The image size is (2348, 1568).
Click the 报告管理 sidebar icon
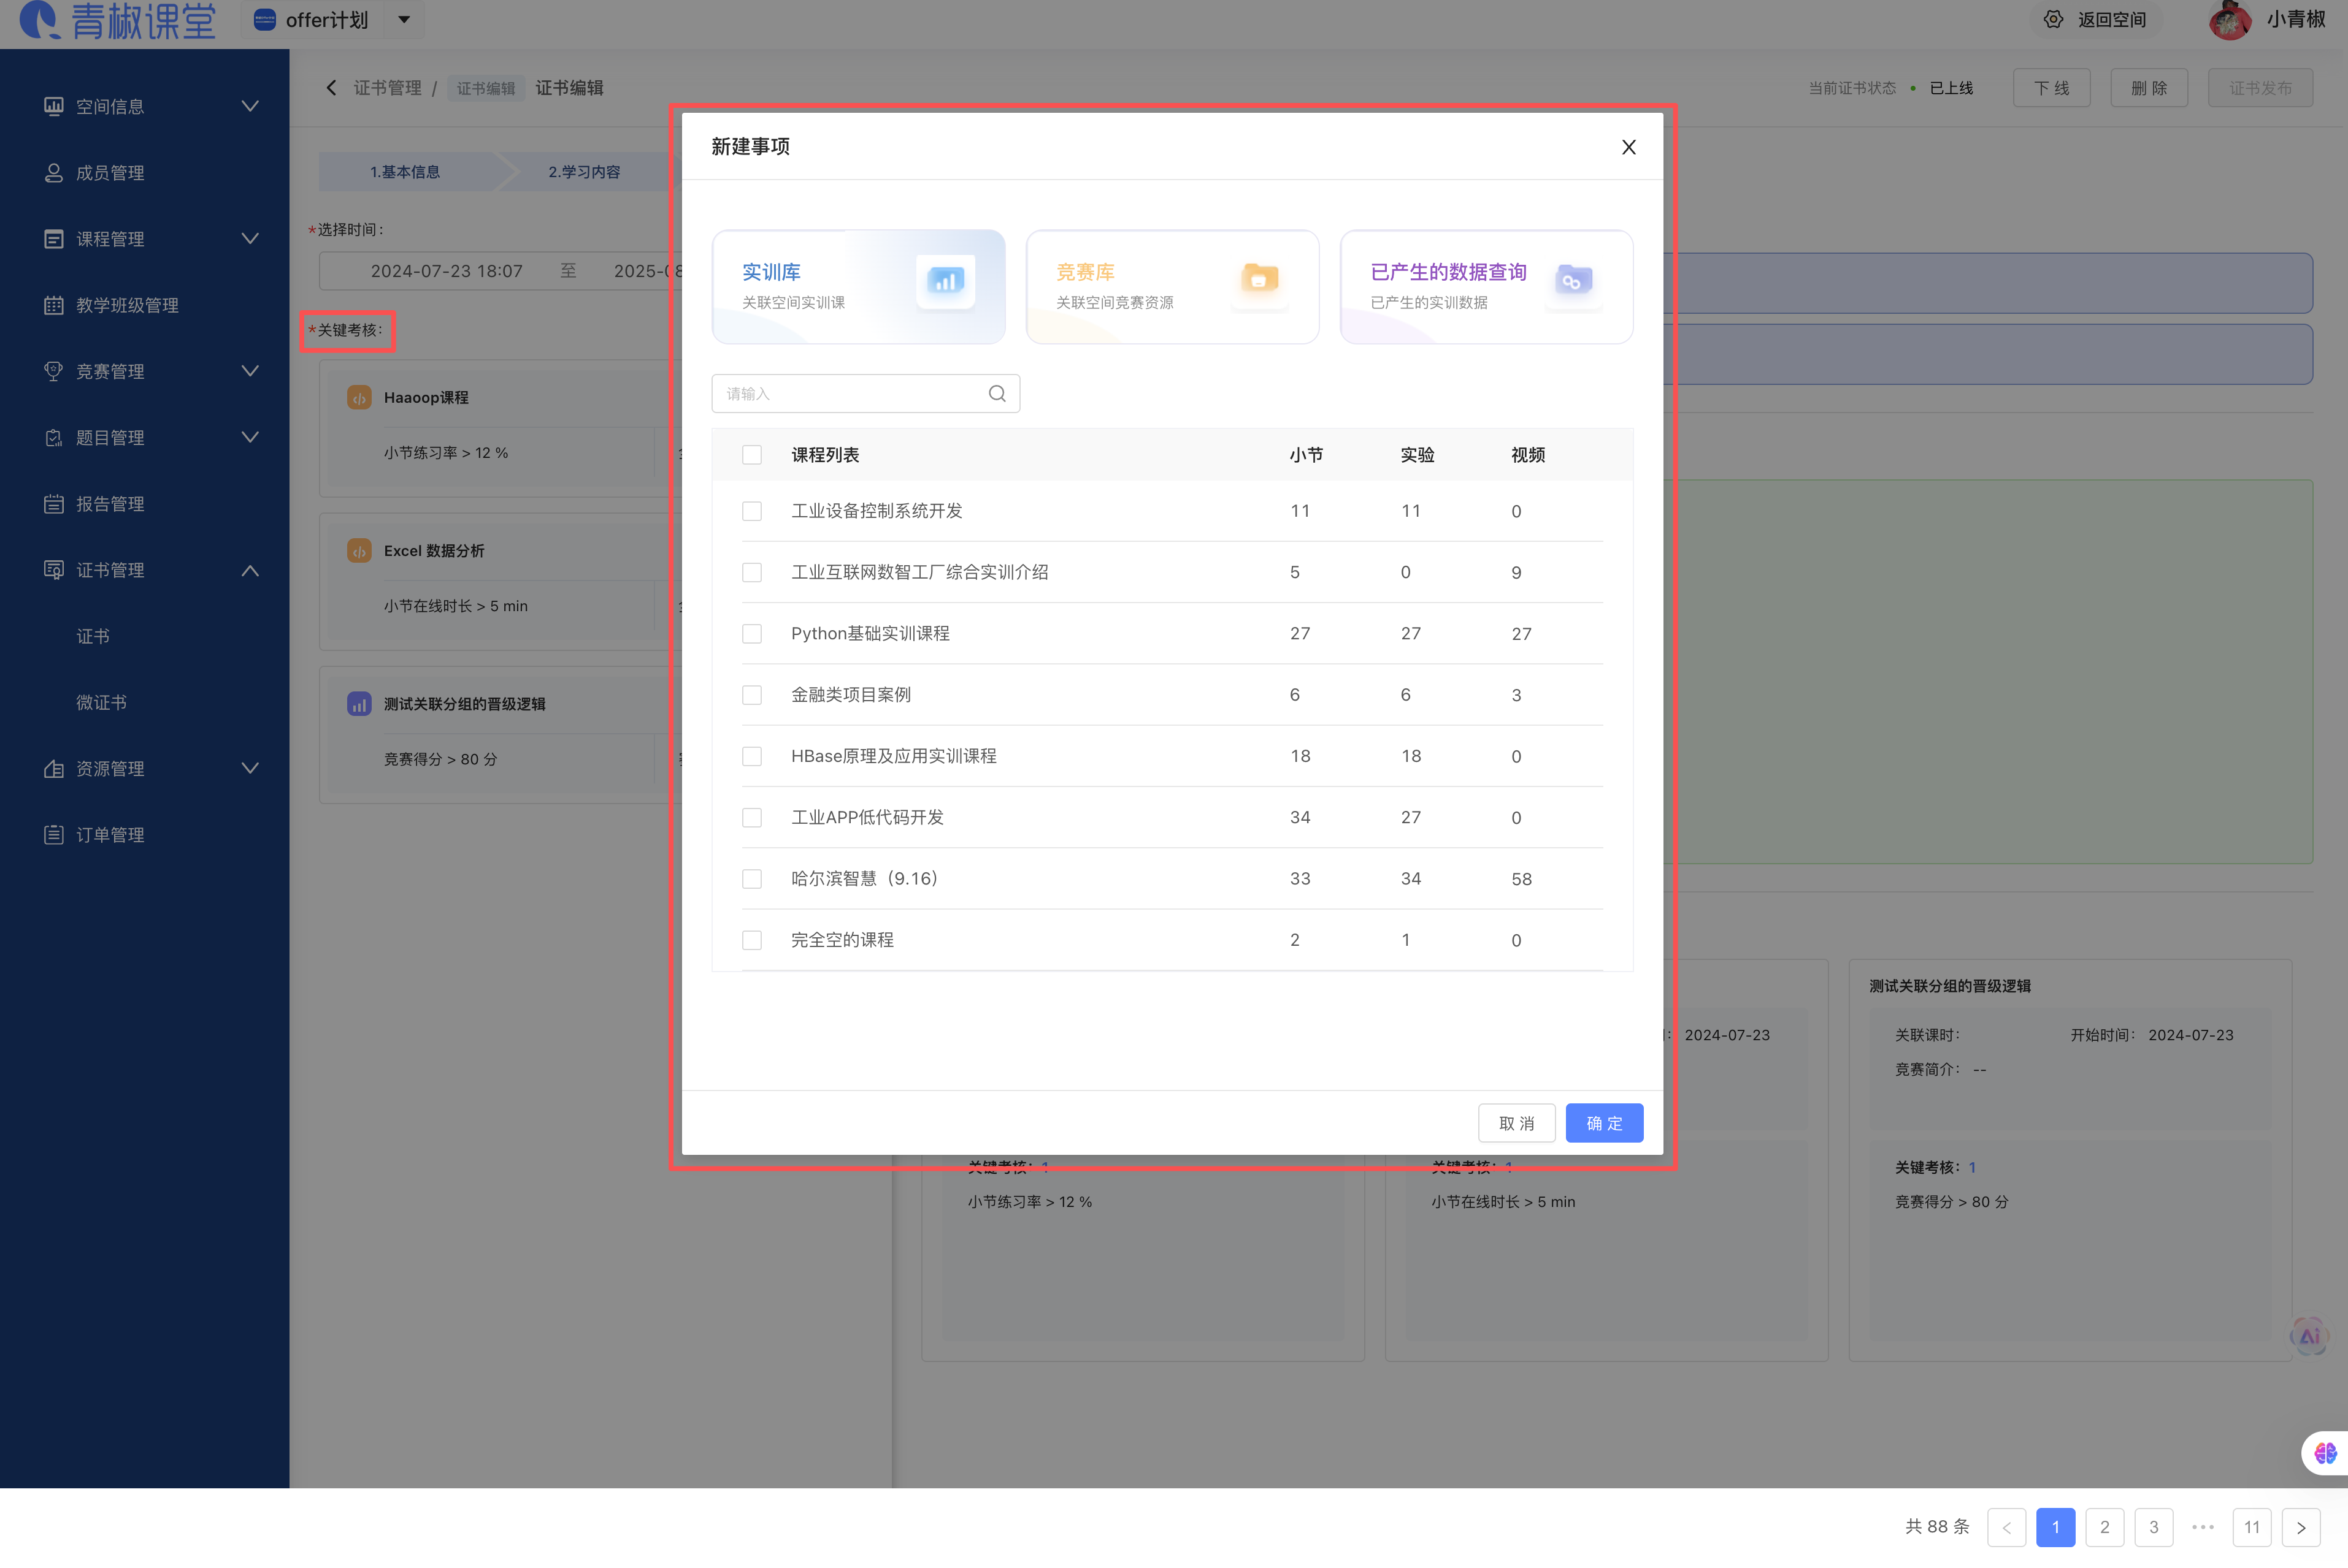click(x=53, y=504)
